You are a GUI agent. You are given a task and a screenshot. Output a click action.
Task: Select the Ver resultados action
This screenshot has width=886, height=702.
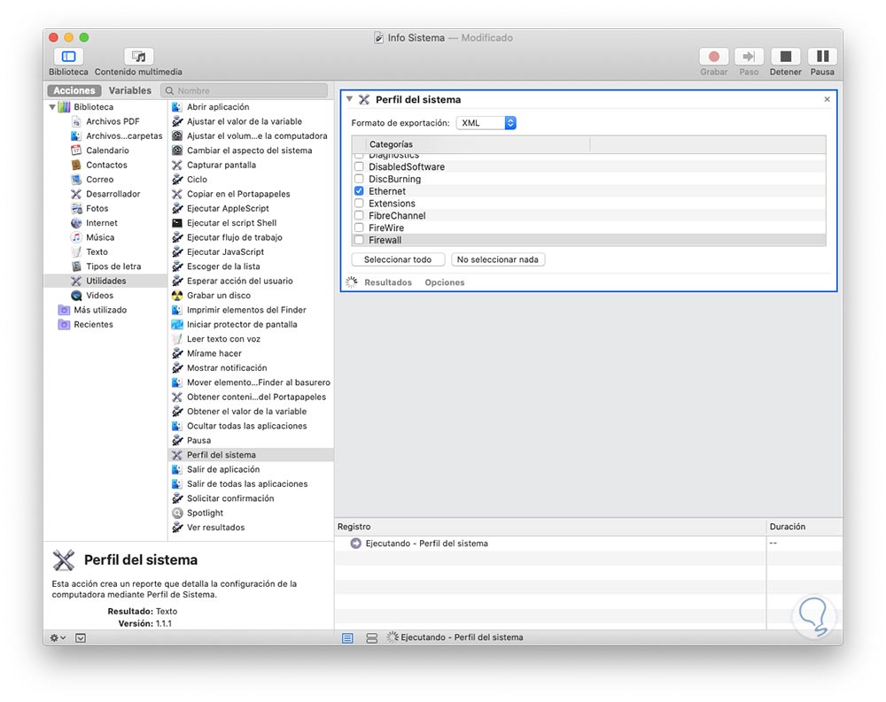[x=215, y=528]
